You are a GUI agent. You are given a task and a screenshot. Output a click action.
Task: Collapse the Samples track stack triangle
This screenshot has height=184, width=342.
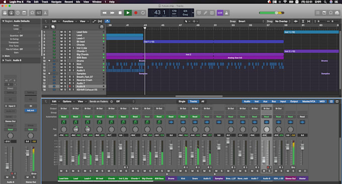(49, 74)
